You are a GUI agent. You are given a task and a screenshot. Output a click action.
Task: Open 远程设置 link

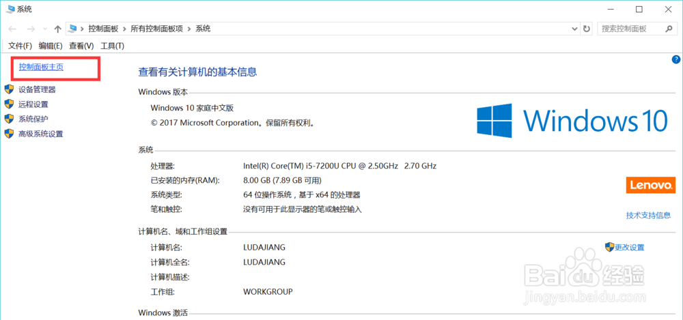(33, 104)
